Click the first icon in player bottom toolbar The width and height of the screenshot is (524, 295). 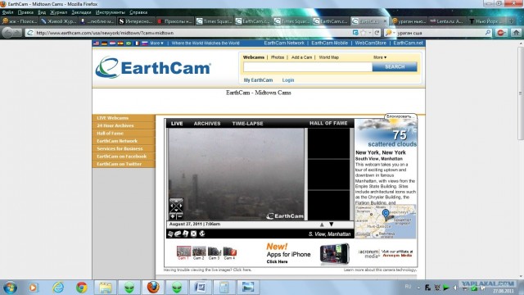[170, 234]
